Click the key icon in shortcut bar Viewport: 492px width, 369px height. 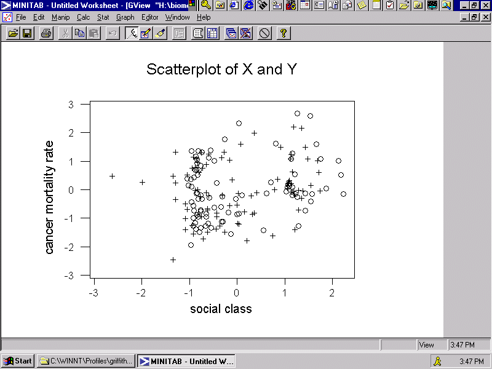(206, 5)
